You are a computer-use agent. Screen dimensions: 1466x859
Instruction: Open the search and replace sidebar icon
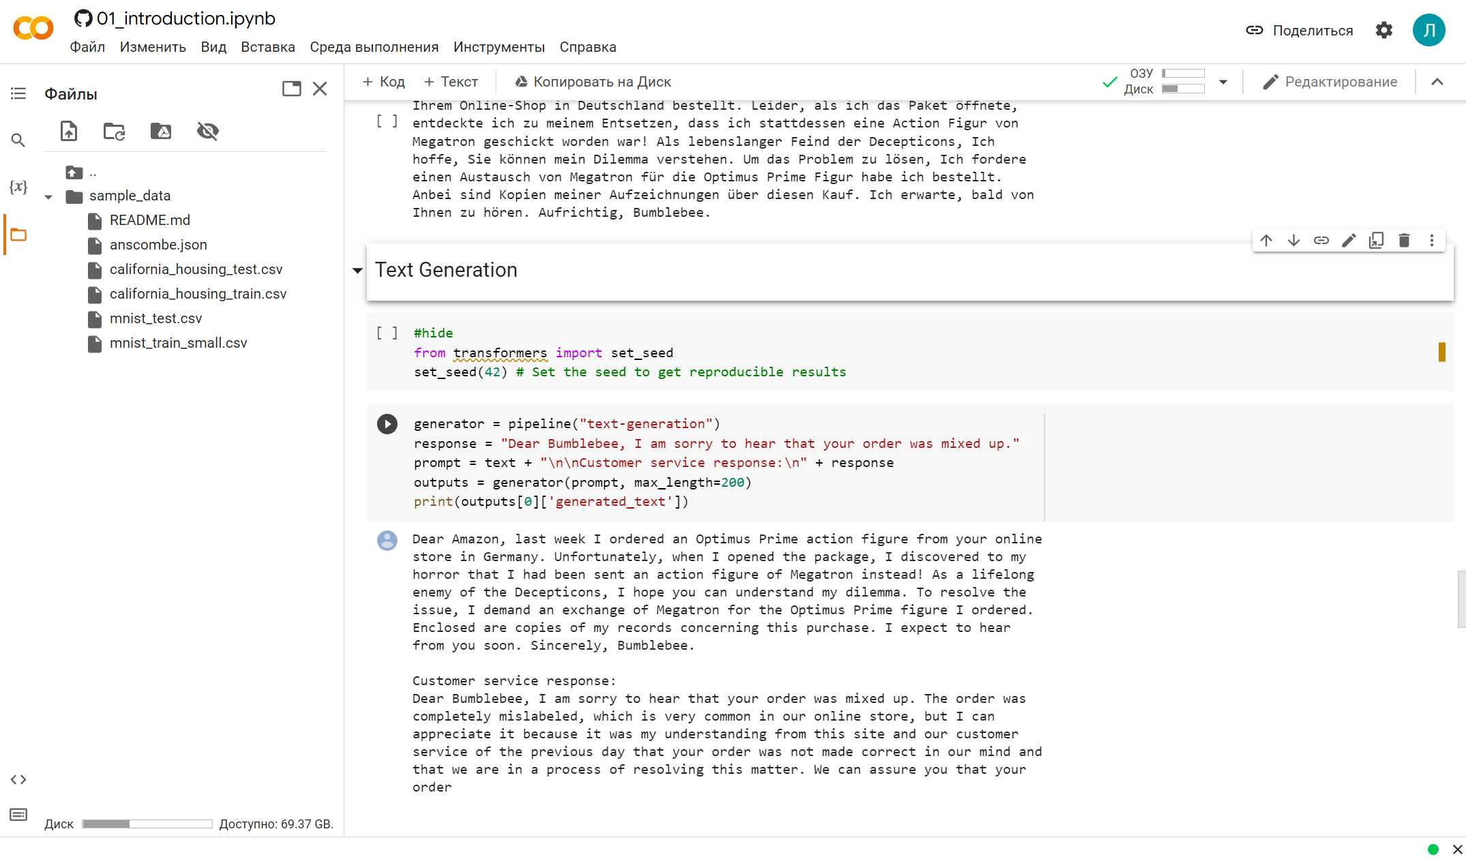[18, 140]
